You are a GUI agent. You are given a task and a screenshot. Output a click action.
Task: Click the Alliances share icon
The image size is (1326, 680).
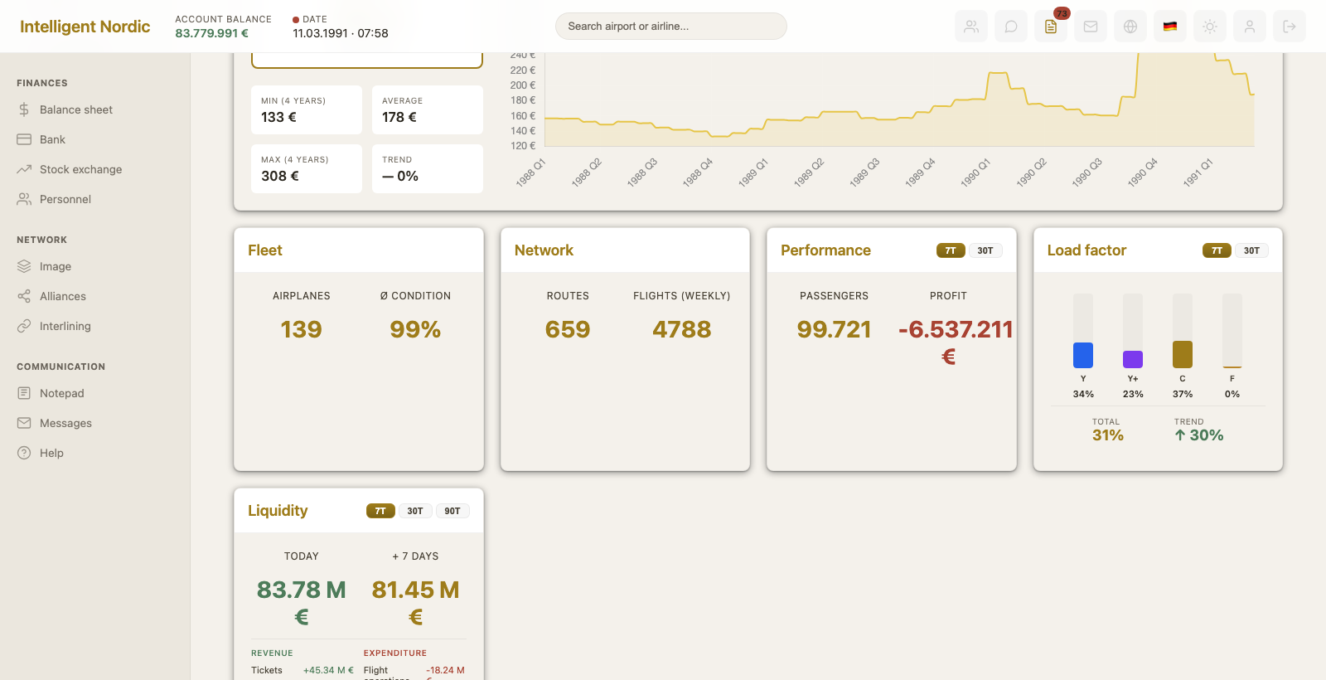[24, 296]
